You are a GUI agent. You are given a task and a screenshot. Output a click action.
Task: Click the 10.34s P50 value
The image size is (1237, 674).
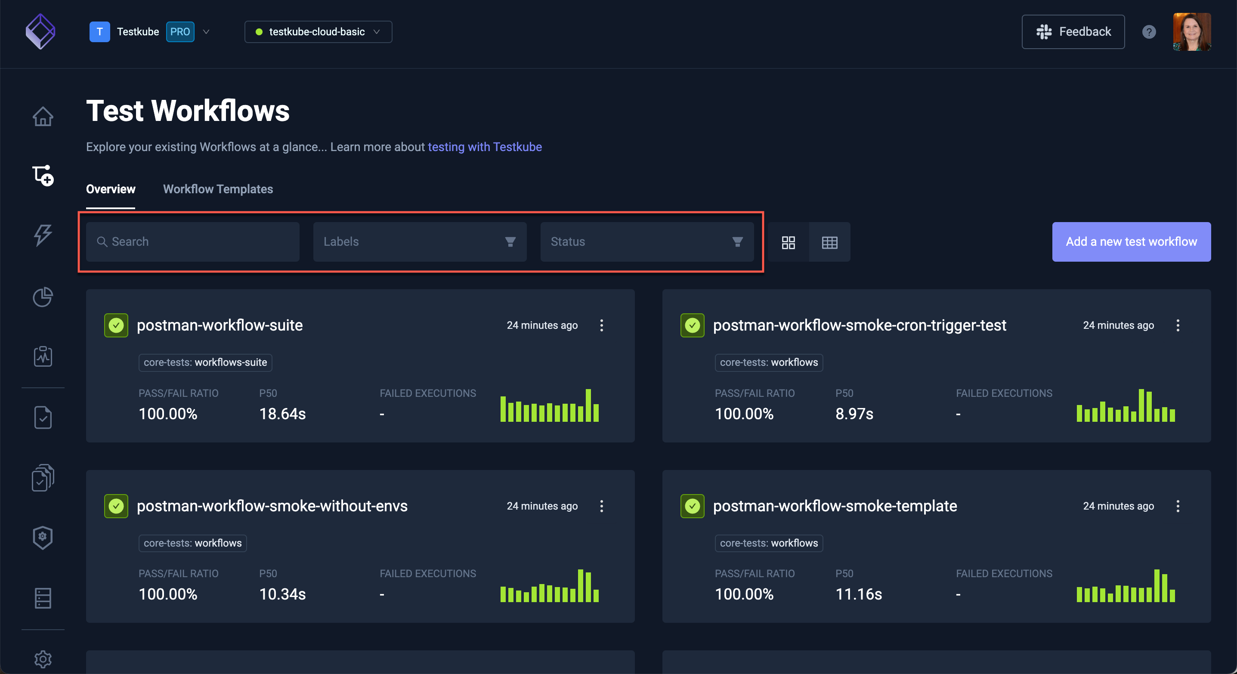click(x=282, y=594)
